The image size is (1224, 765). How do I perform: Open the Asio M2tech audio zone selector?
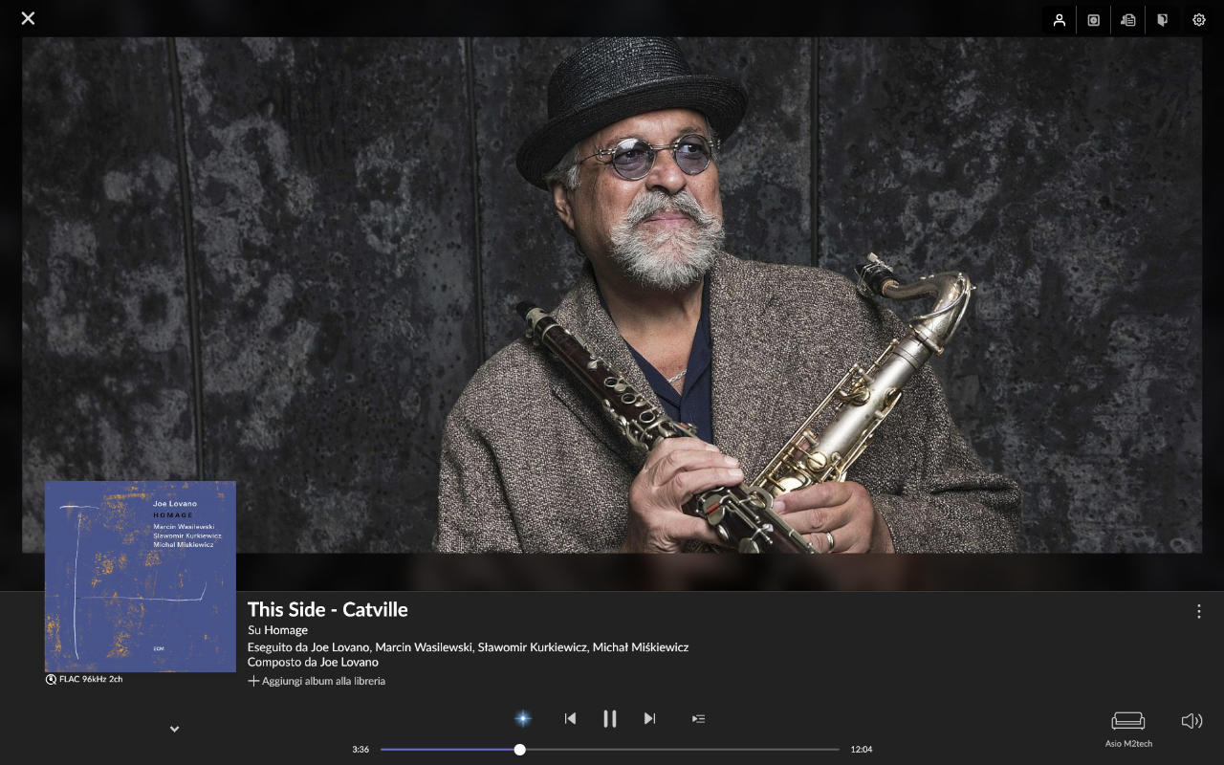(x=1128, y=728)
